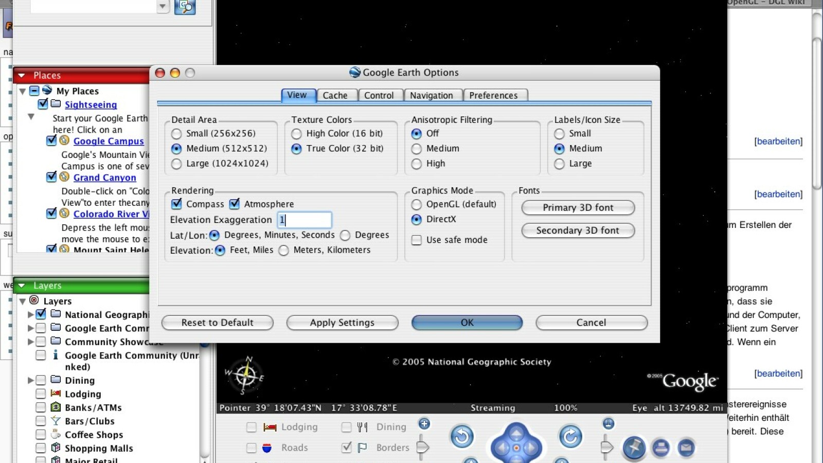Image resolution: width=823 pixels, height=463 pixels.
Task: Collapse the Layers panel header
Action: pyautogui.click(x=22, y=286)
